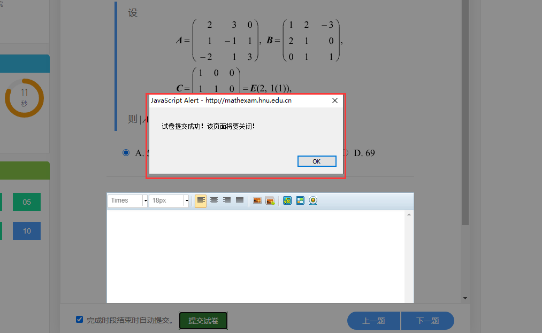Go to next question with 下一题
This screenshot has width=542, height=333.
coord(428,321)
